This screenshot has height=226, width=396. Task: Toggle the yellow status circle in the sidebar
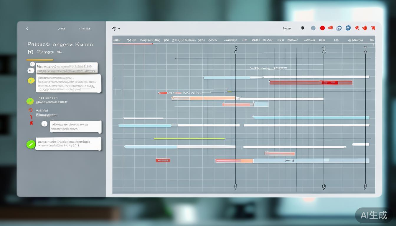click(x=31, y=80)
